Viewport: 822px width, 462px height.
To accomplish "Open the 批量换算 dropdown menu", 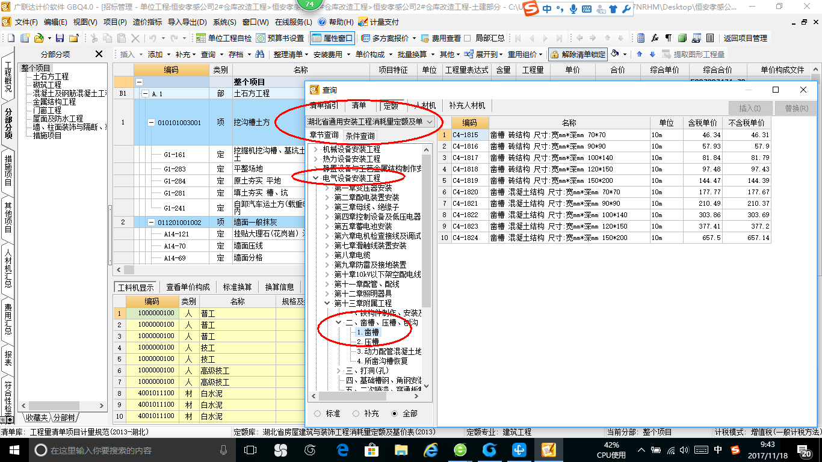I will pos(415,54).
